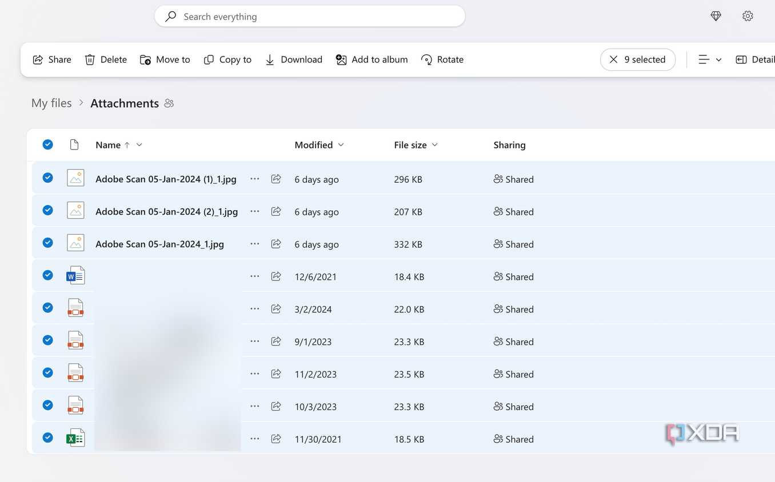This screenshot has height=482, width=775.
Task: Click share icon in the 9/1/2023 row
Action: [x=276, y=342]
